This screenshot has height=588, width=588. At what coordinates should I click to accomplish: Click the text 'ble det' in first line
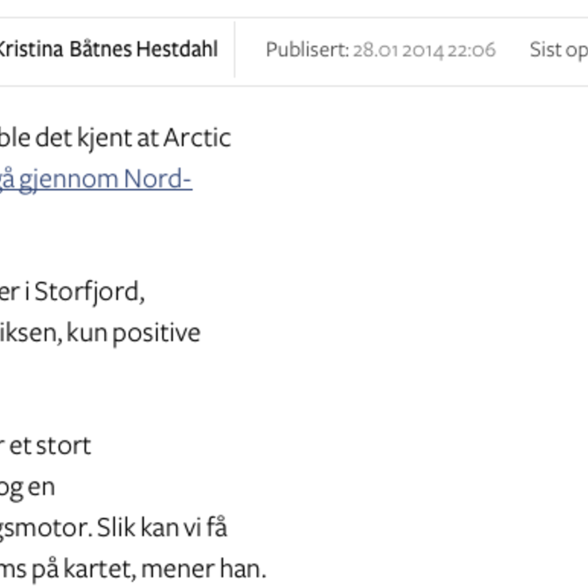[x=35, y=138]
